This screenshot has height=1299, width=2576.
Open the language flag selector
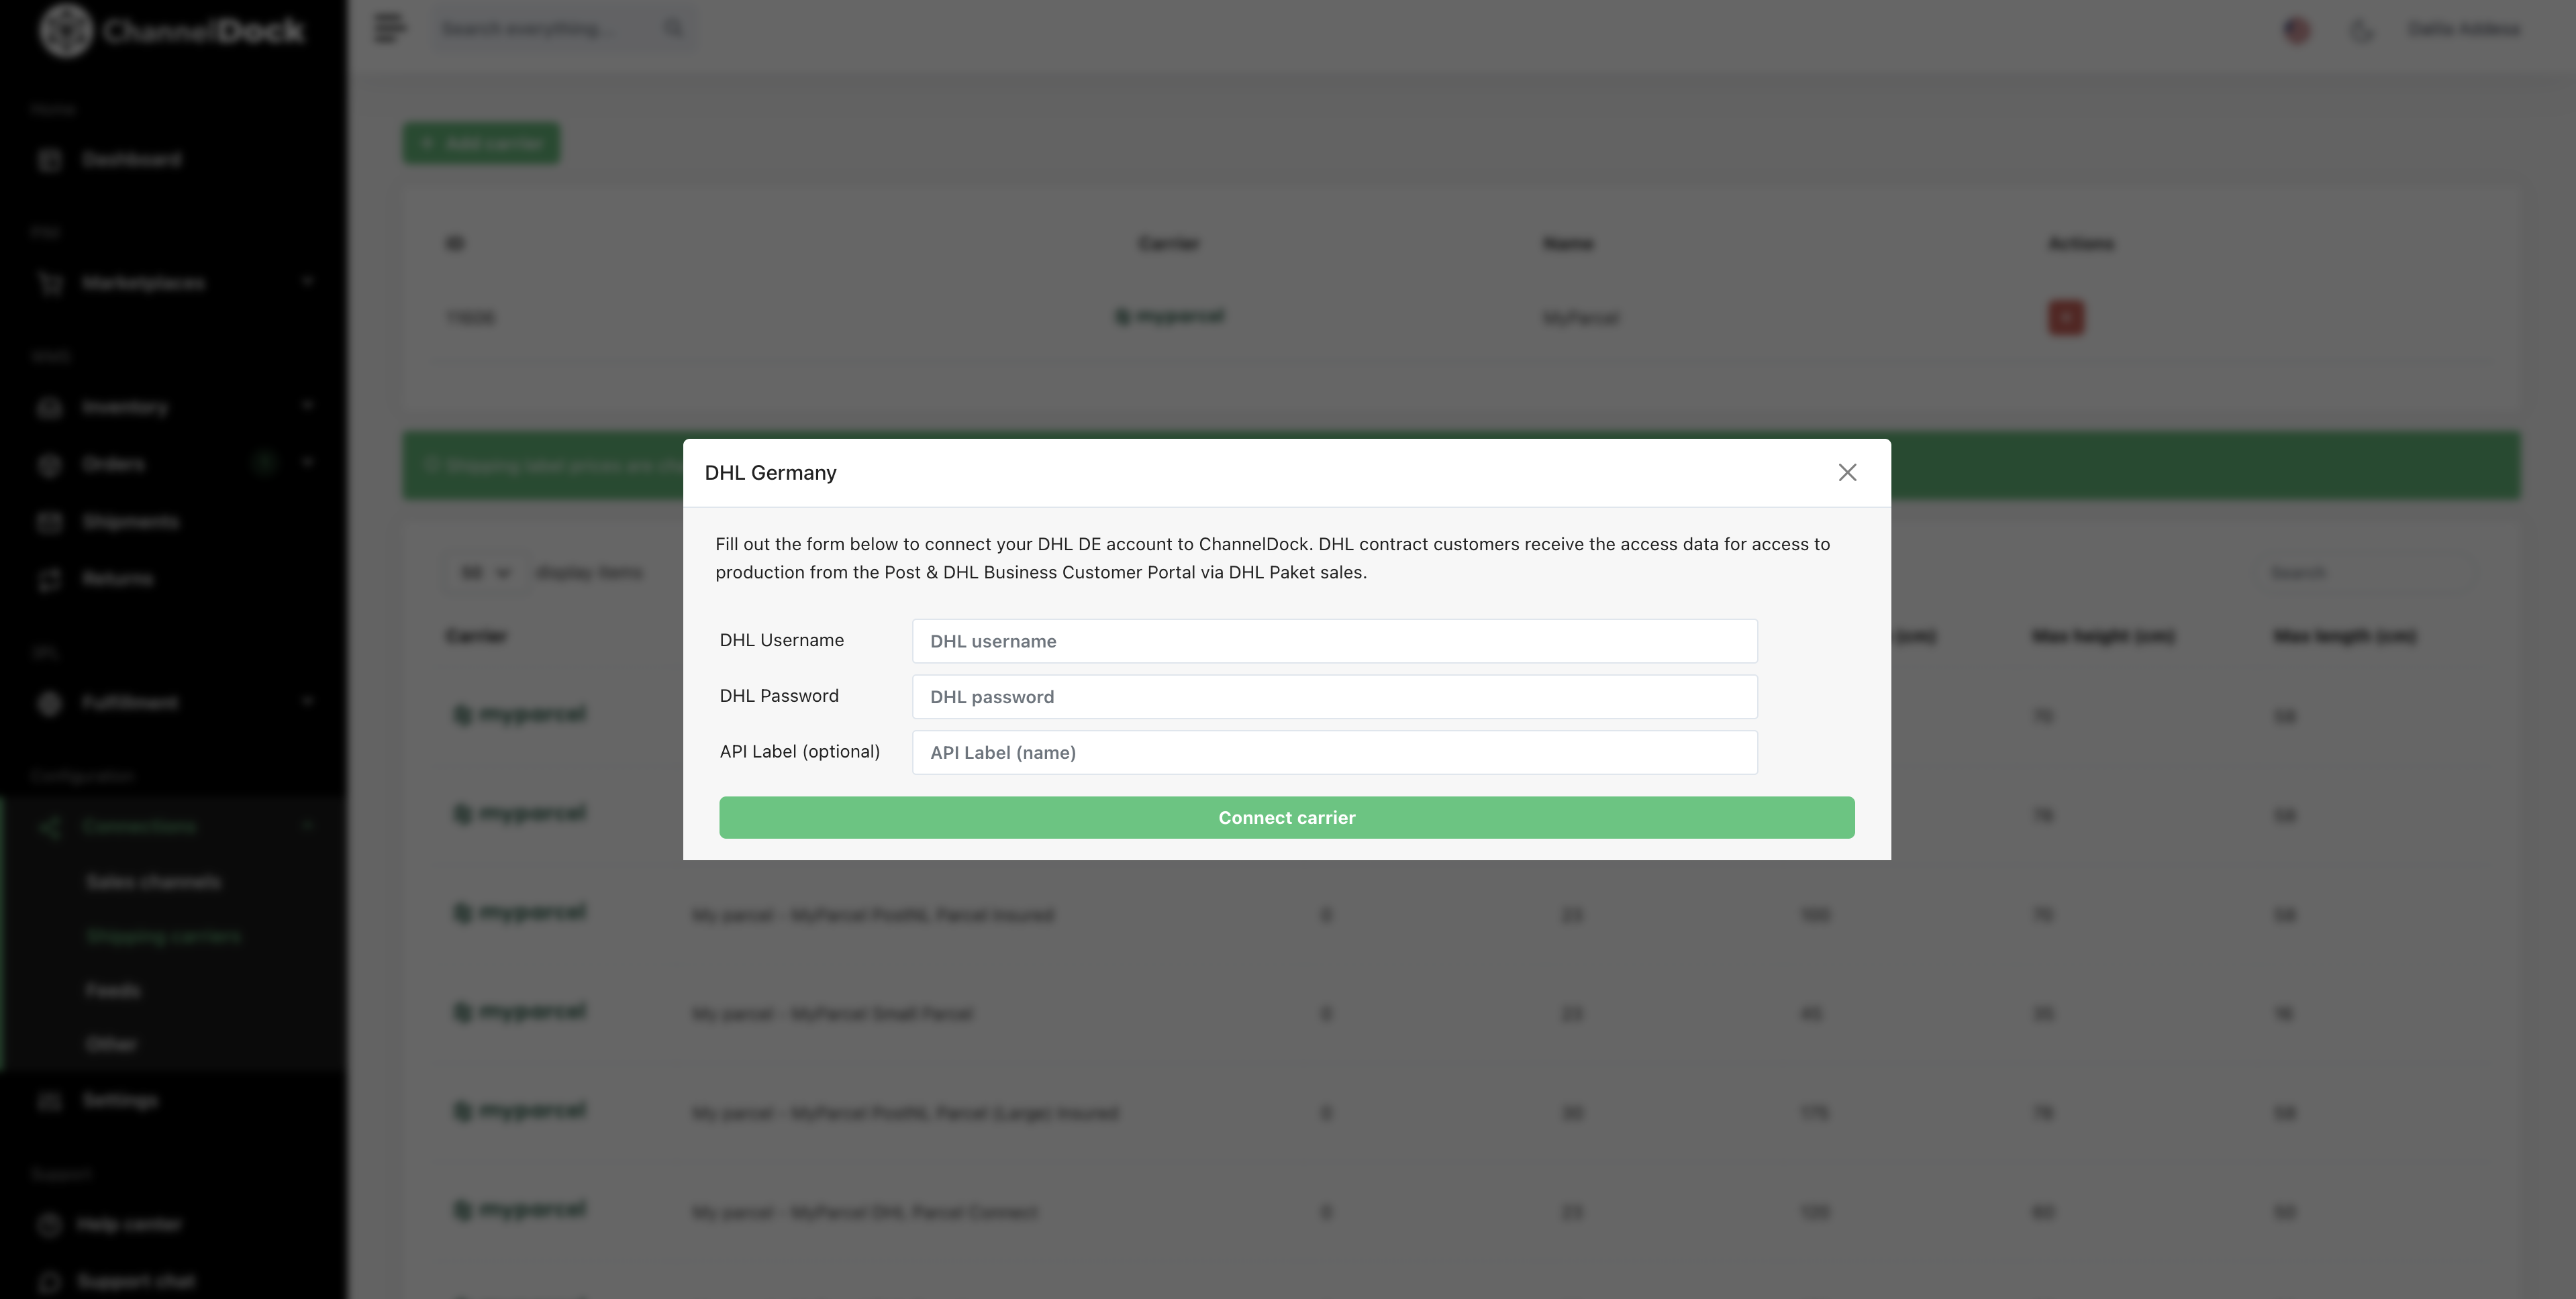(x=2297, y=30)
